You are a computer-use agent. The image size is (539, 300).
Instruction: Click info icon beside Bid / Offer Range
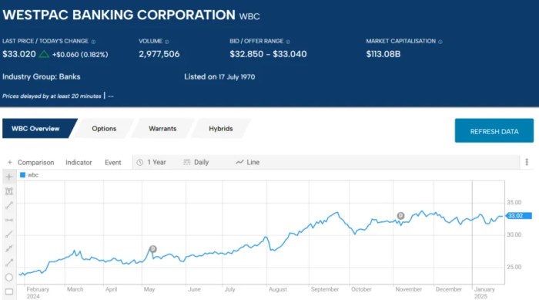[288, 42]
